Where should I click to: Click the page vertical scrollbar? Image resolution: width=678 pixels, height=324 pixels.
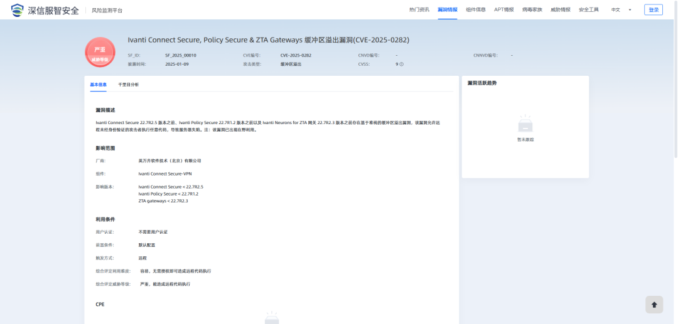click(x=676, y=78)
